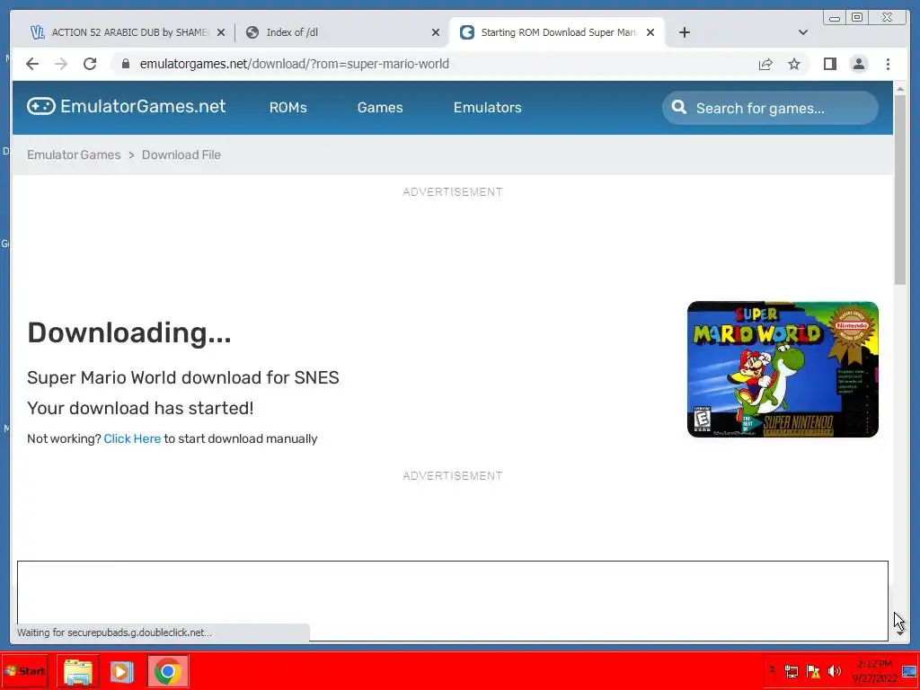Open the Games menu
Screen dimensions: 920x690
380,108
